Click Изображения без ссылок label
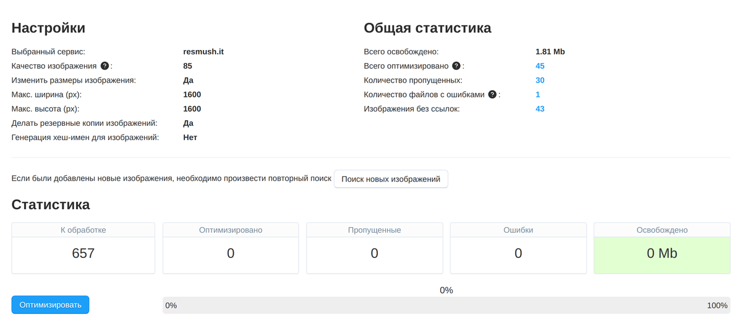 pyautogui.click(x=412, y=109)
